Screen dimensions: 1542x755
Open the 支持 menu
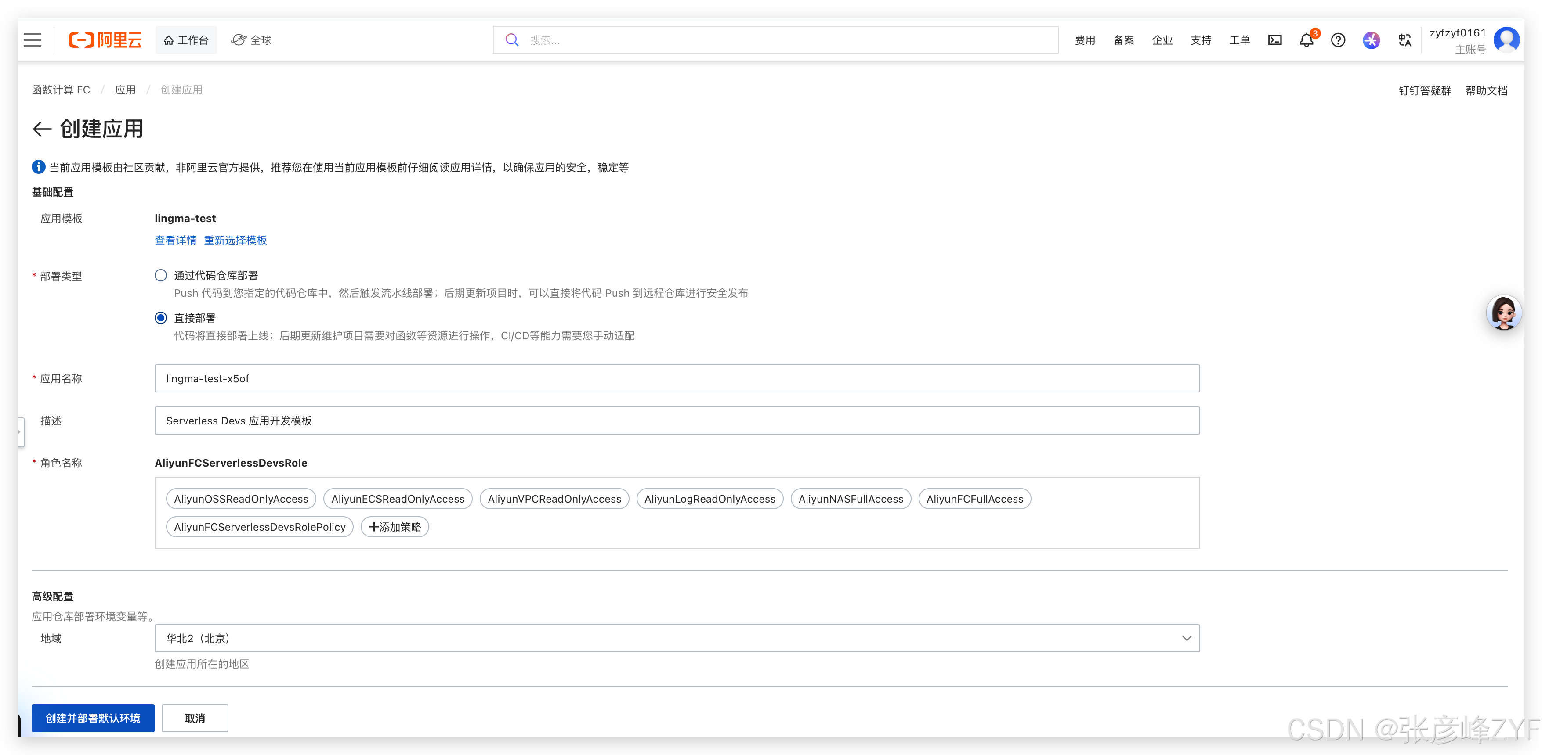1201,40
